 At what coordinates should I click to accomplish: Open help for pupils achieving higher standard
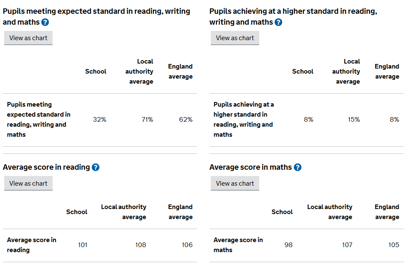[278, 22]
